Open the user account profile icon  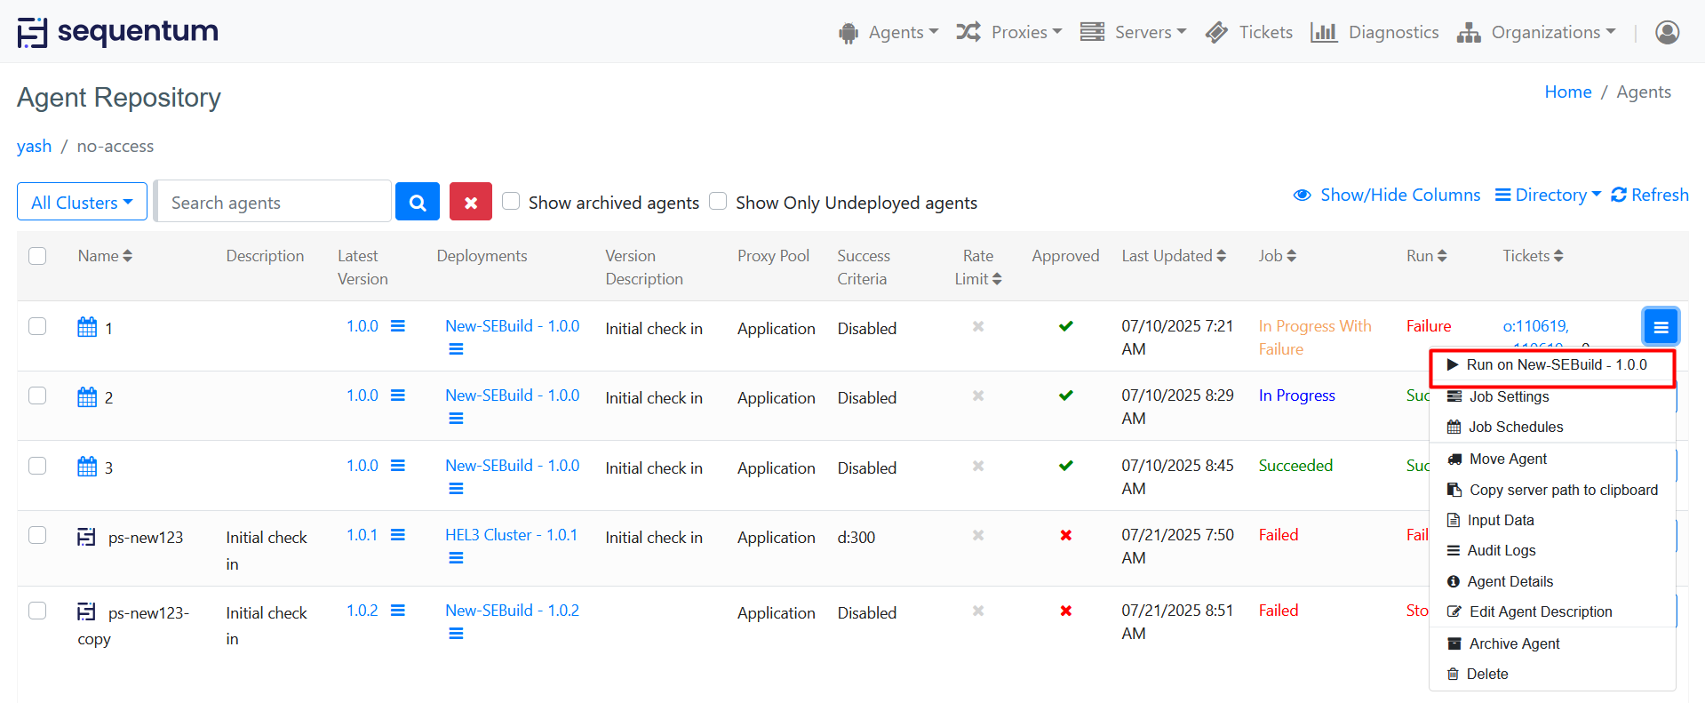(1667, 32)
